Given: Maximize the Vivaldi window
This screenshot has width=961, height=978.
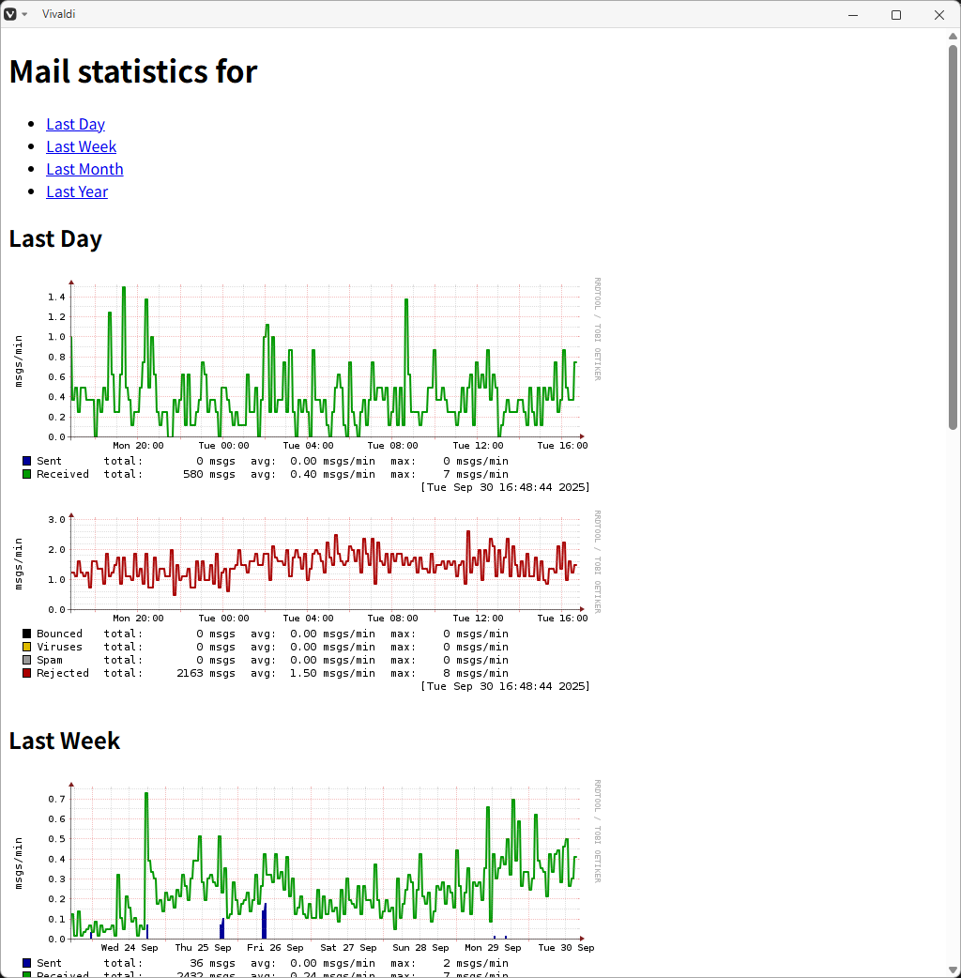Looking at the screenshot, I should click(x=896, y=14).
